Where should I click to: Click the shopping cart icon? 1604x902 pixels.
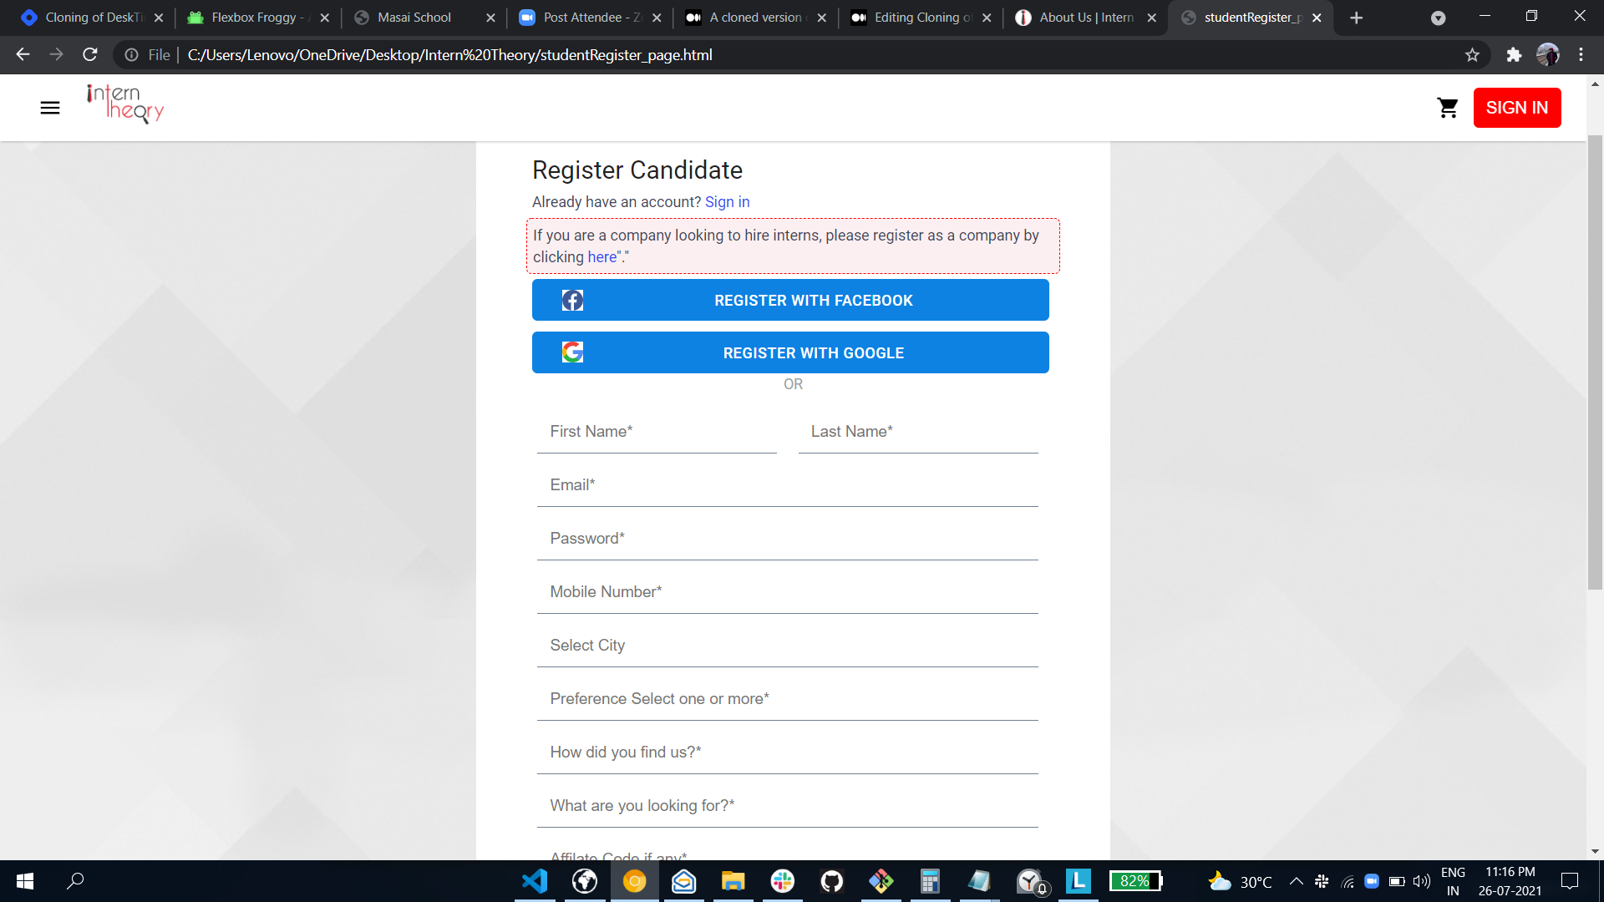coord(1447,108)
